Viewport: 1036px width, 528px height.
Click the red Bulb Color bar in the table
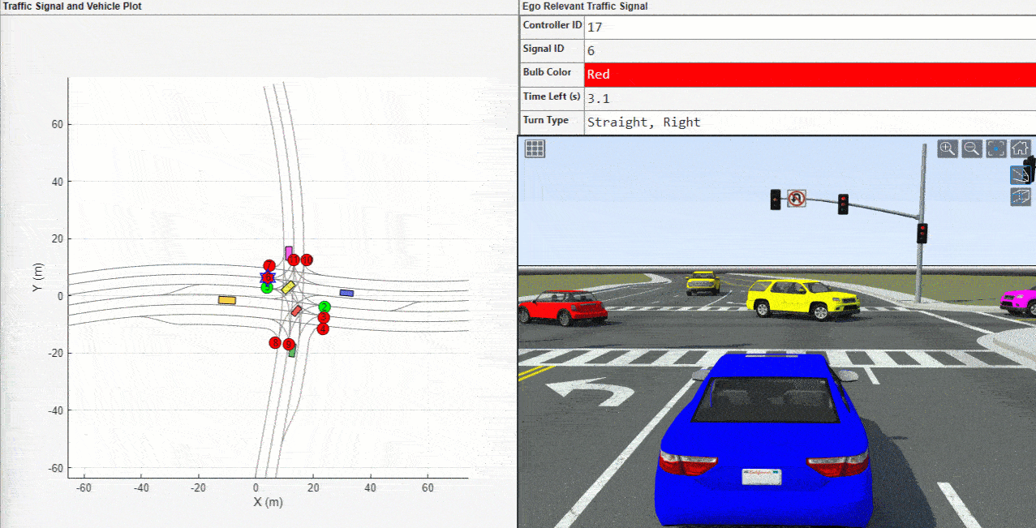tap(771, 74)
